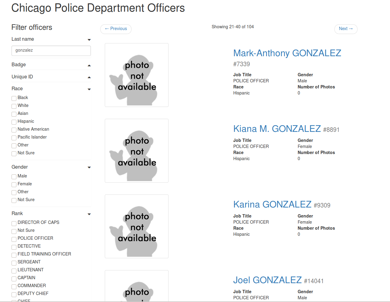
Task: Check the LIEUTENANT rank checkbox
Action: point(14,271)
